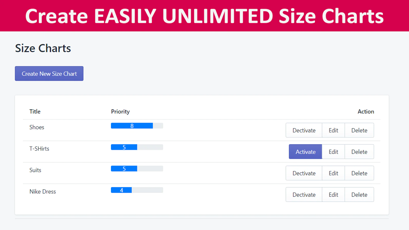Image resolution: width=409 pixels, height=230 pixels.
Task: Click the Create New Size Chart button
Action: tap(49, 74)
